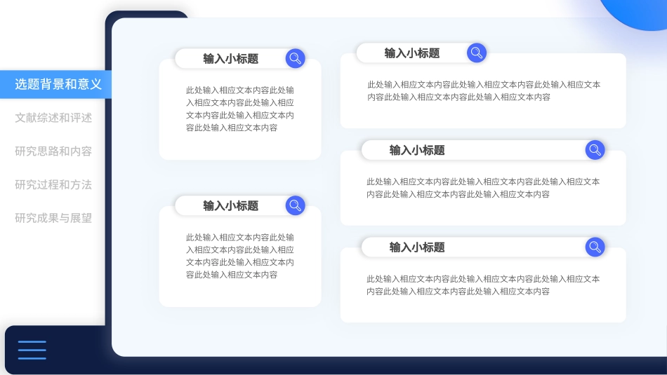Click the magnifier icon of the middle wide card
This screenshot has width=667, height=375.
tap(595, 150)
